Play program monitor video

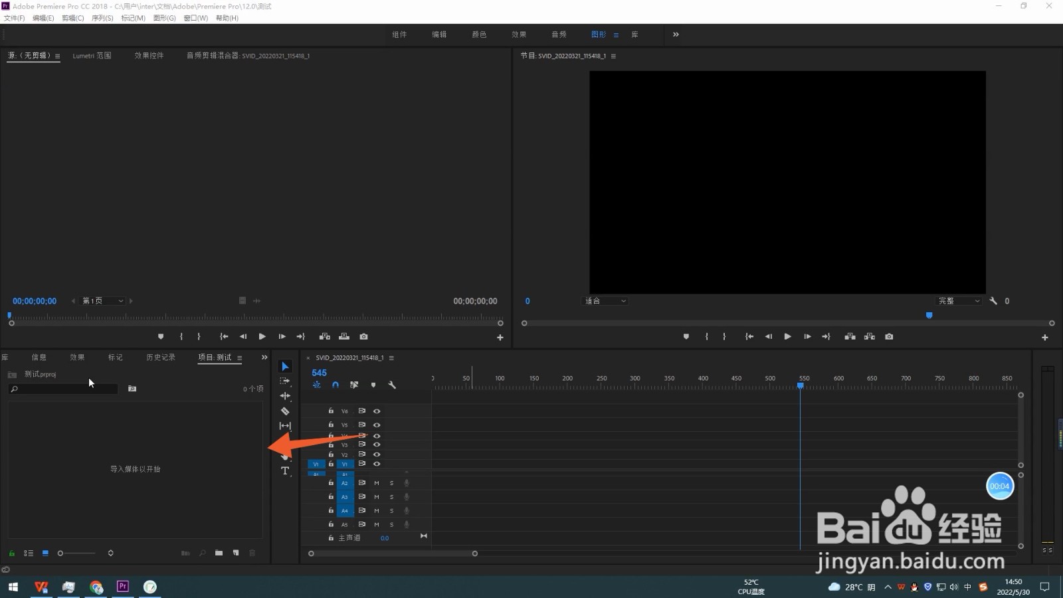787,337
